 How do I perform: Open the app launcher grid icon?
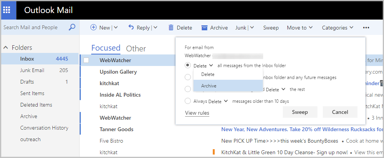[7, 10]
